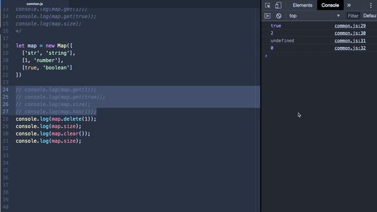Open the common.js:31 source link
Viewport: 377px width, 212px height.
[x=350, y=41]
